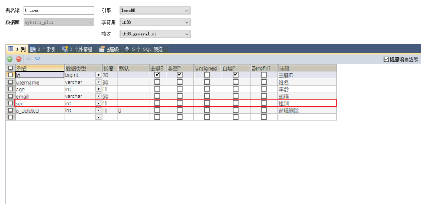Open the 数据库 mybatis_plus dropdown
The width and height of the screenshot is (421, 205).
point(59,22)
